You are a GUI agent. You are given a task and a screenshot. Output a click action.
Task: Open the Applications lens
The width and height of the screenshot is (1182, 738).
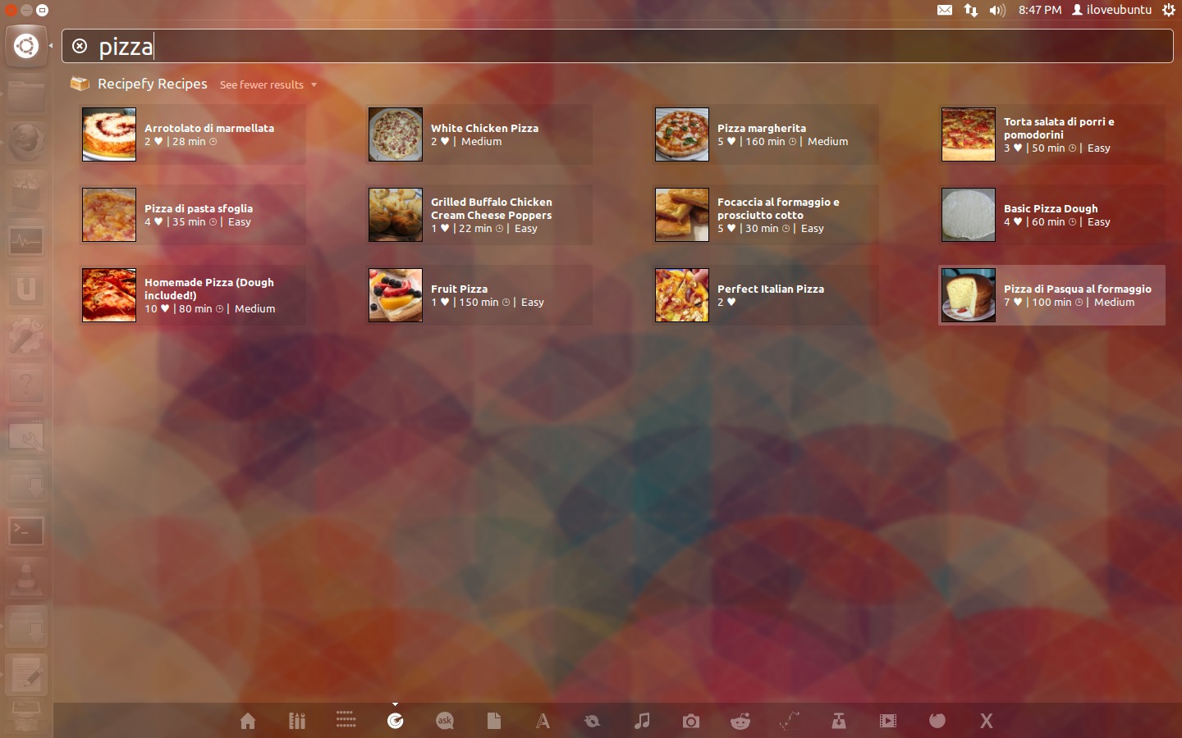(297, 721)
